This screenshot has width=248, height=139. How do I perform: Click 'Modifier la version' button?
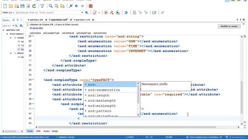[x=229, y=26]
